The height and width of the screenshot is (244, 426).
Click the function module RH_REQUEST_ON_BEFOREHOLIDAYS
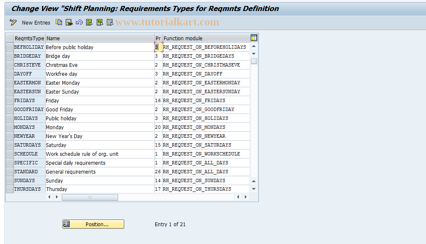click(x=206, y=47)
